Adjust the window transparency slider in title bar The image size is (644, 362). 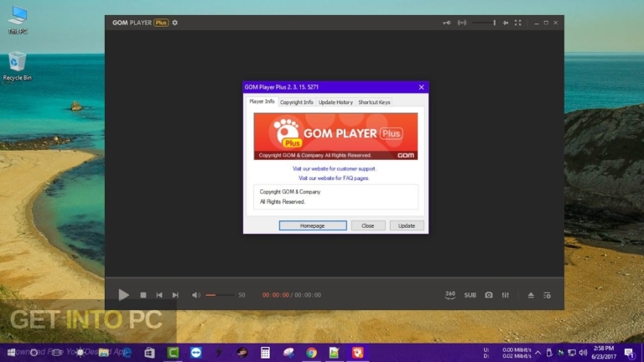484,23
